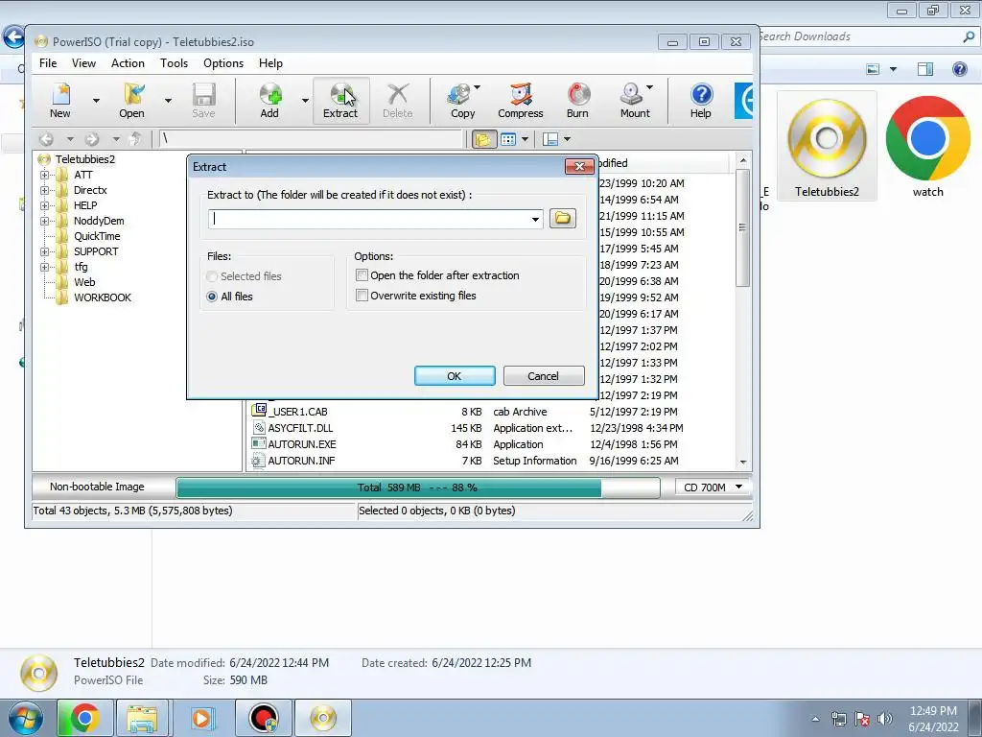Select the Teletubbies2 disc file thumbnail
The width and height of the screenshot is (982, 737).
tap(827, 147)
